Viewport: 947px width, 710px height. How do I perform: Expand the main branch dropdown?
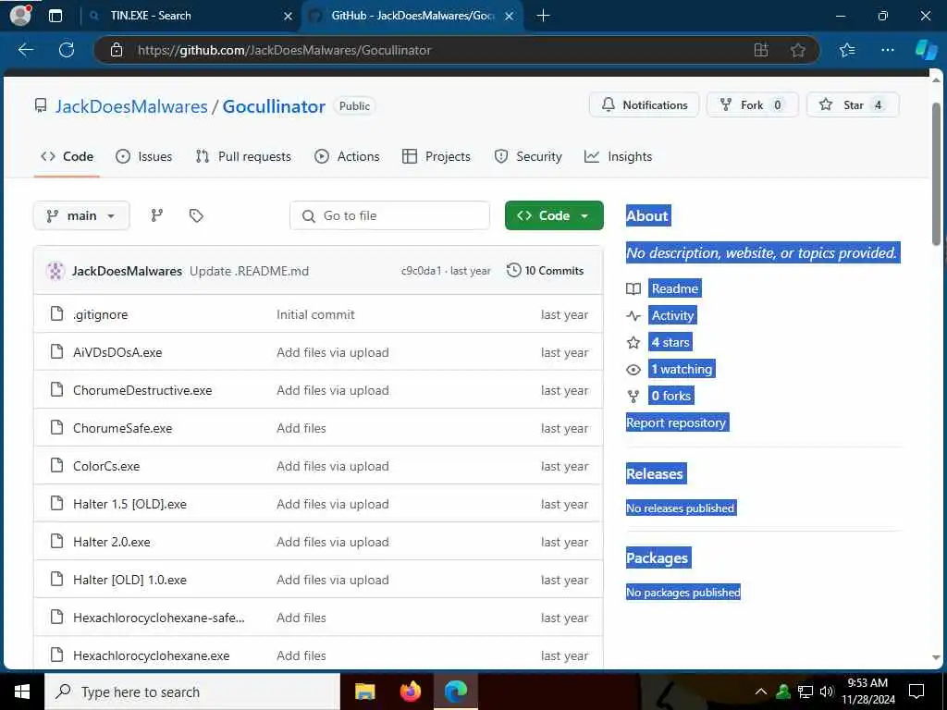81,215
